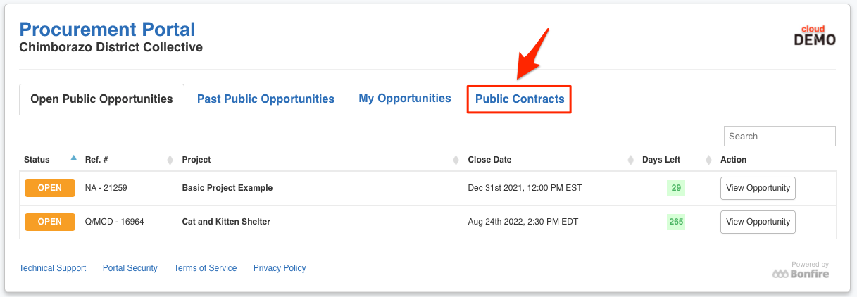
Task: Sort table by Ref. # column
Action: [x=170, y=160]
